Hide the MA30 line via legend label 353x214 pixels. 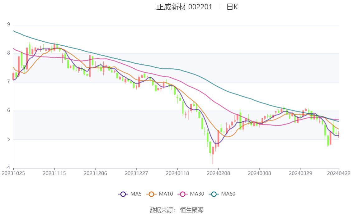coord(197,194)
